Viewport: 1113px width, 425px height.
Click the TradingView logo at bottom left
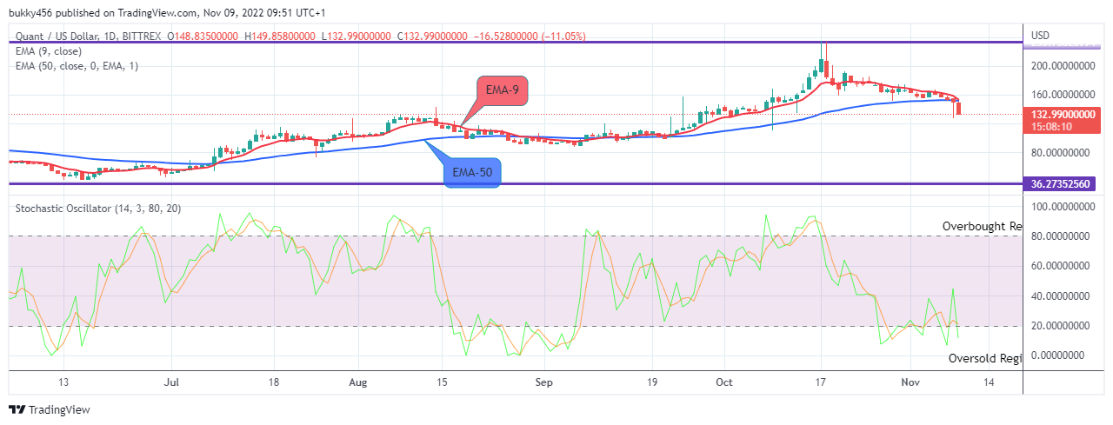point(49,409)
